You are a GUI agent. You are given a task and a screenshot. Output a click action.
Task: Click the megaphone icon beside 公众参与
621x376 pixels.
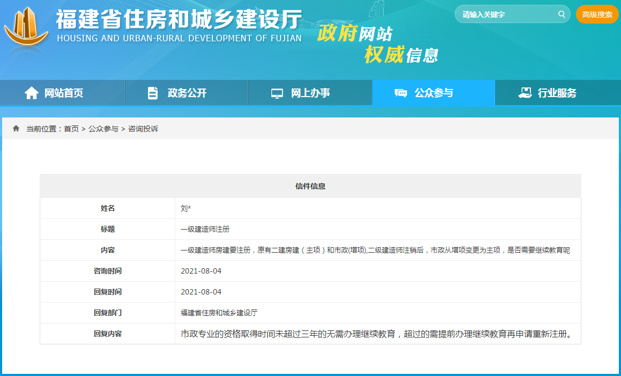coord(401,92)
